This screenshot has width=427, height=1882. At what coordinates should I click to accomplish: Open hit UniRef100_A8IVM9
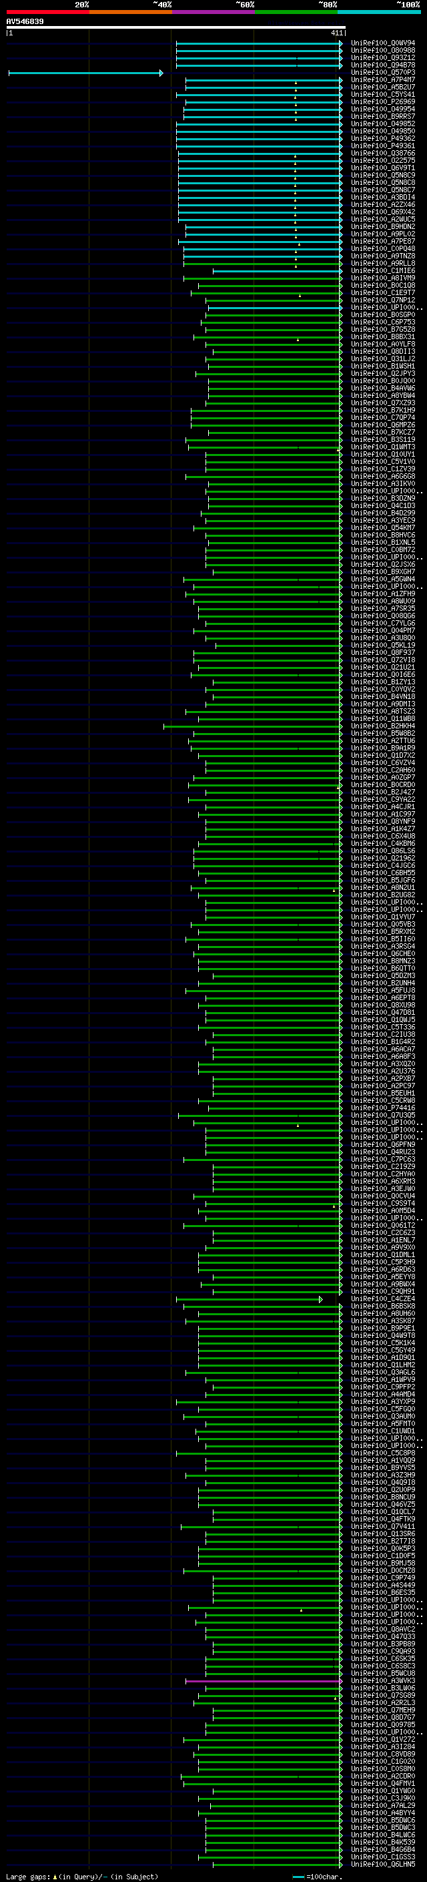click(x=383, y=278)
